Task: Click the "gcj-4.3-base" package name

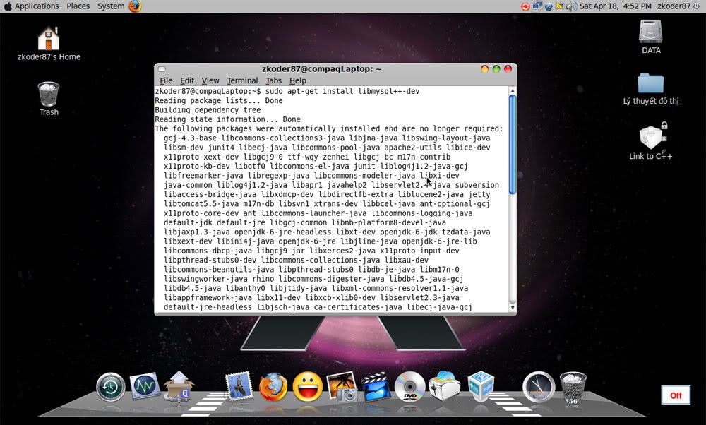Action: 190,138
